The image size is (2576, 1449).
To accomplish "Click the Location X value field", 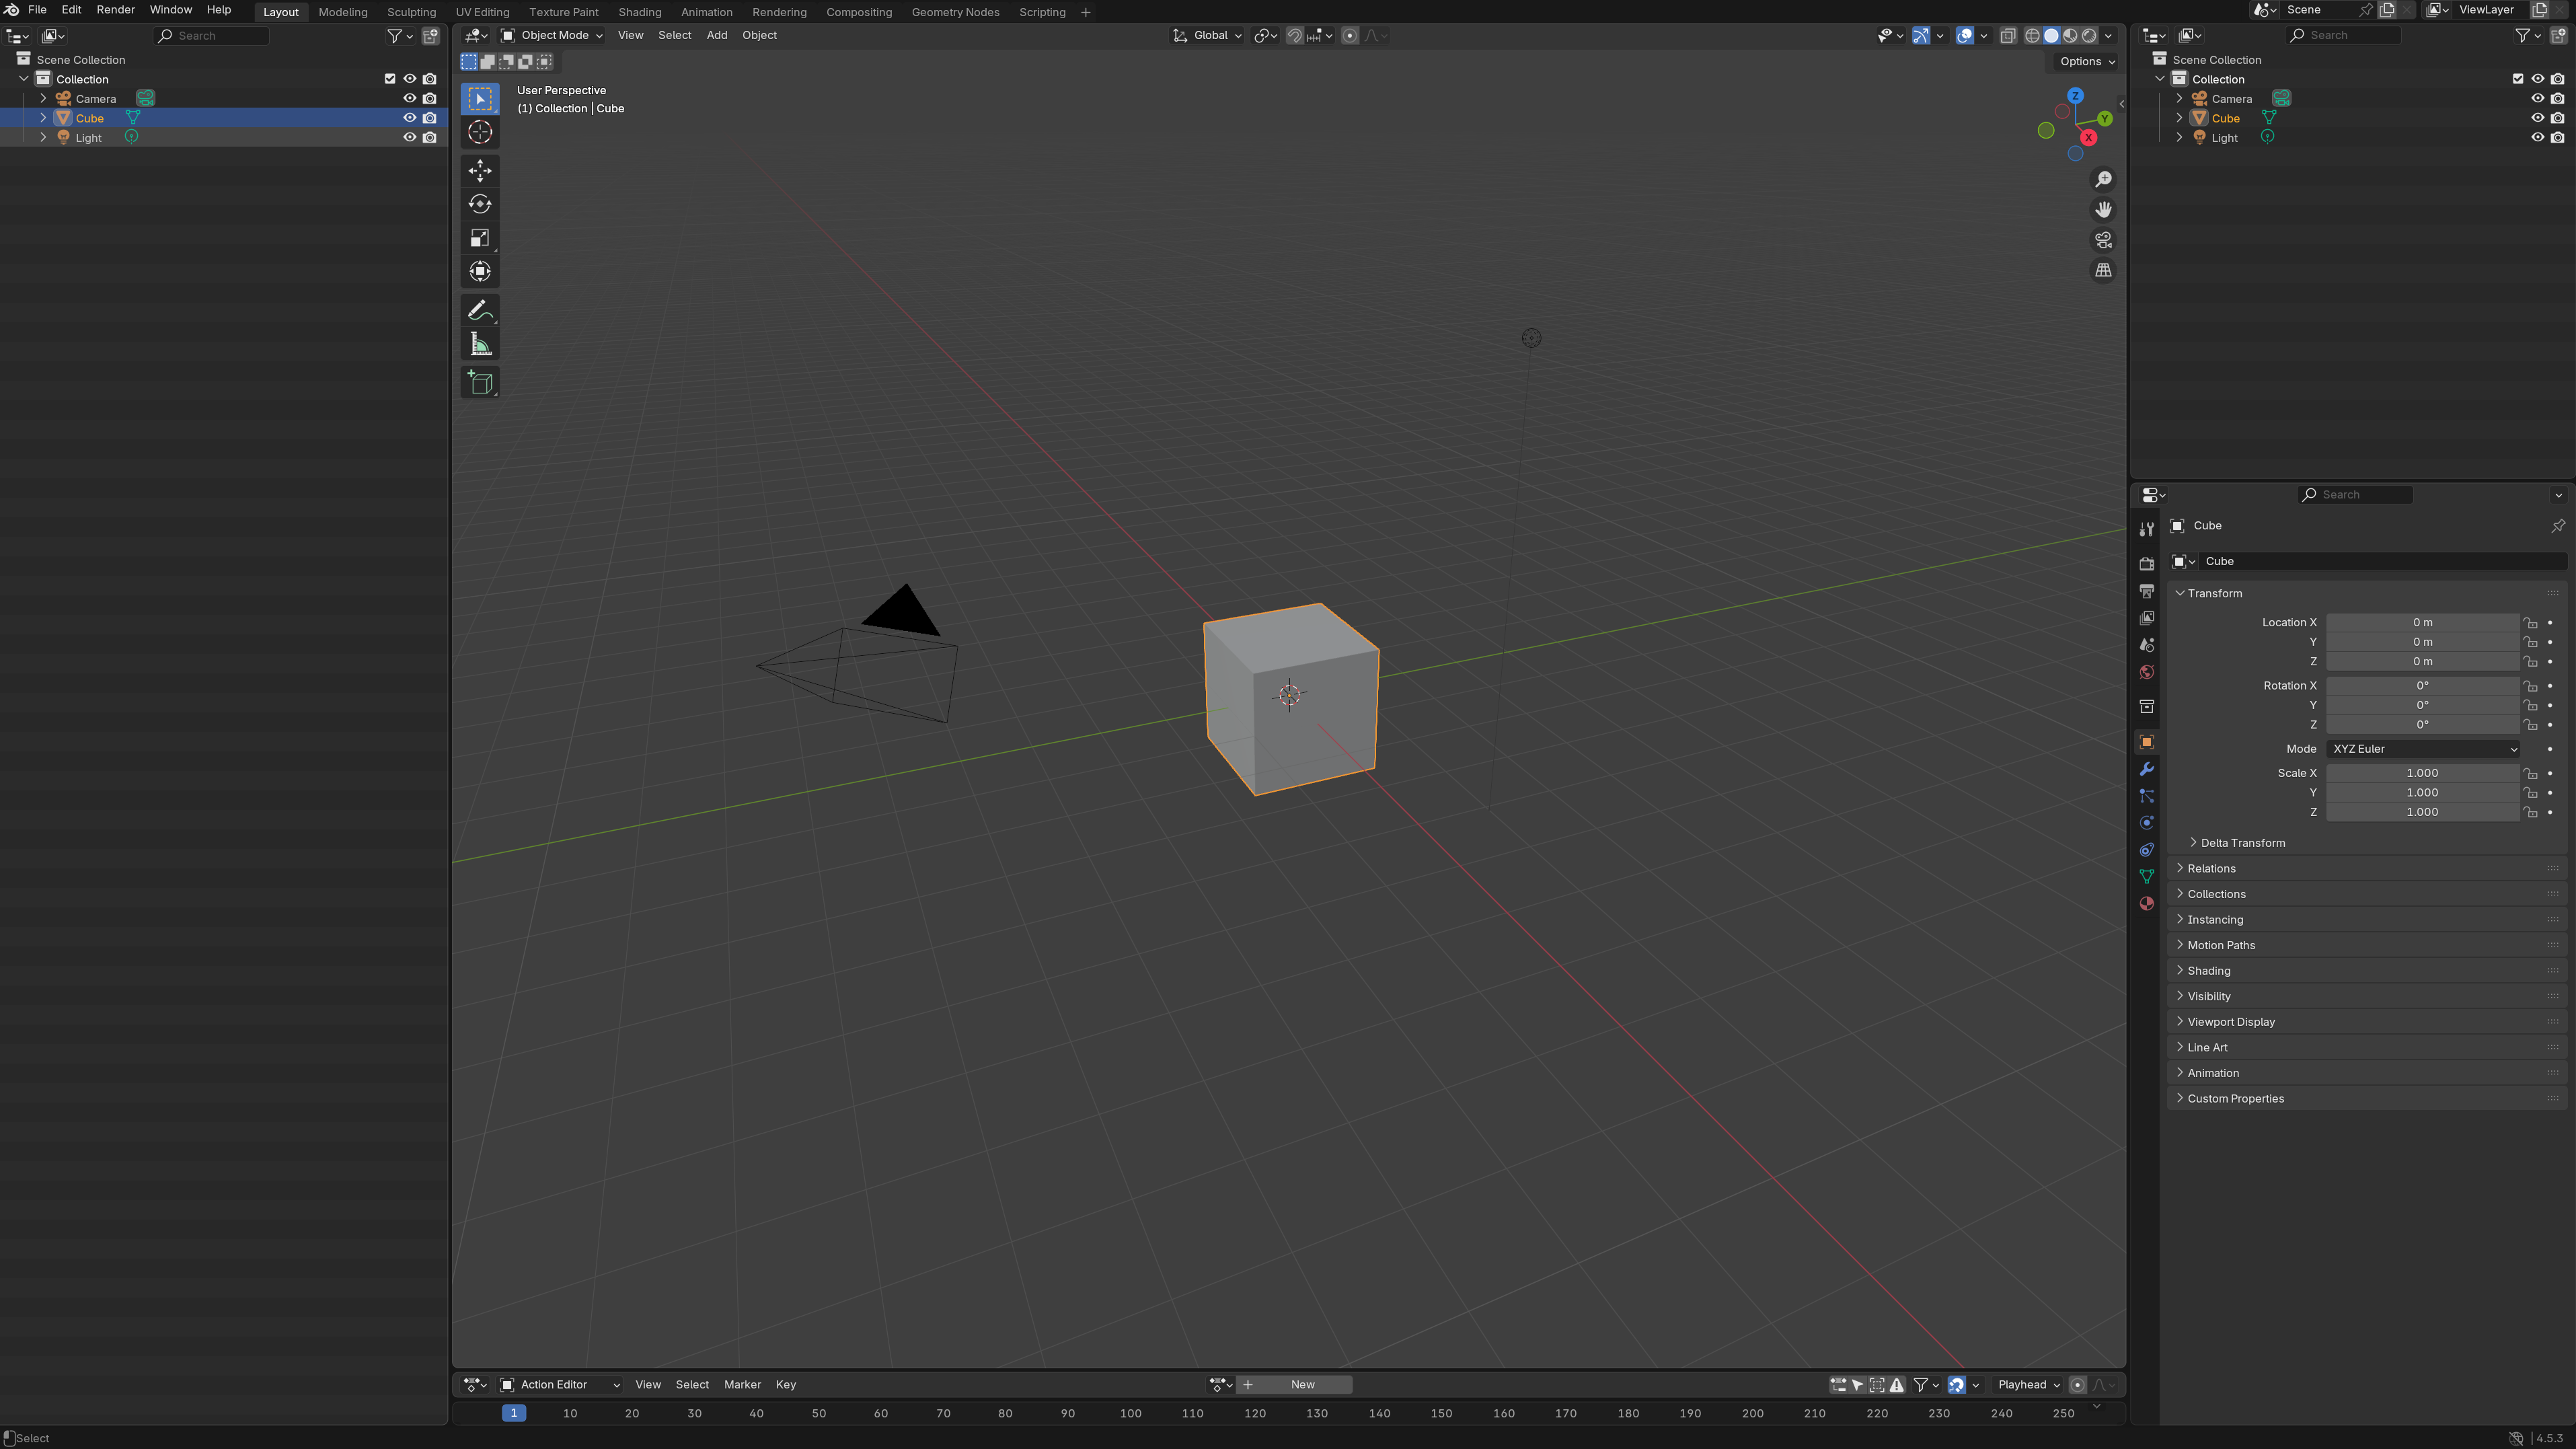I will click(2422, 622).
